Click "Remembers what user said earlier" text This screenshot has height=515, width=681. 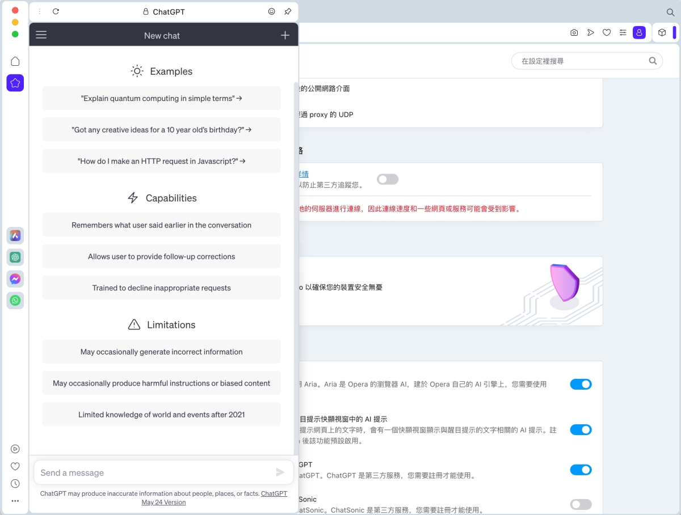point(161,225)
